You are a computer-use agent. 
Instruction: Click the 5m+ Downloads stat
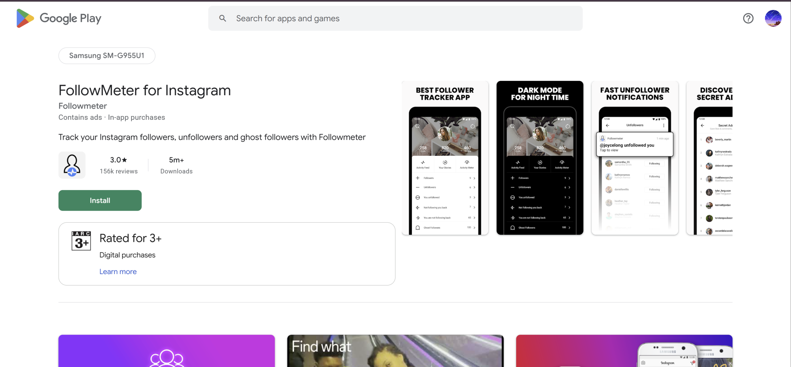(x=176, y=165)
